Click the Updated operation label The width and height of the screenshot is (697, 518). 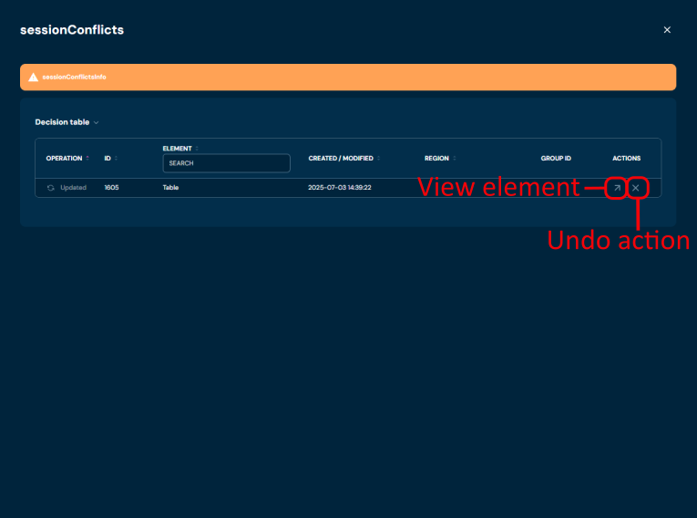click(73, 188)
